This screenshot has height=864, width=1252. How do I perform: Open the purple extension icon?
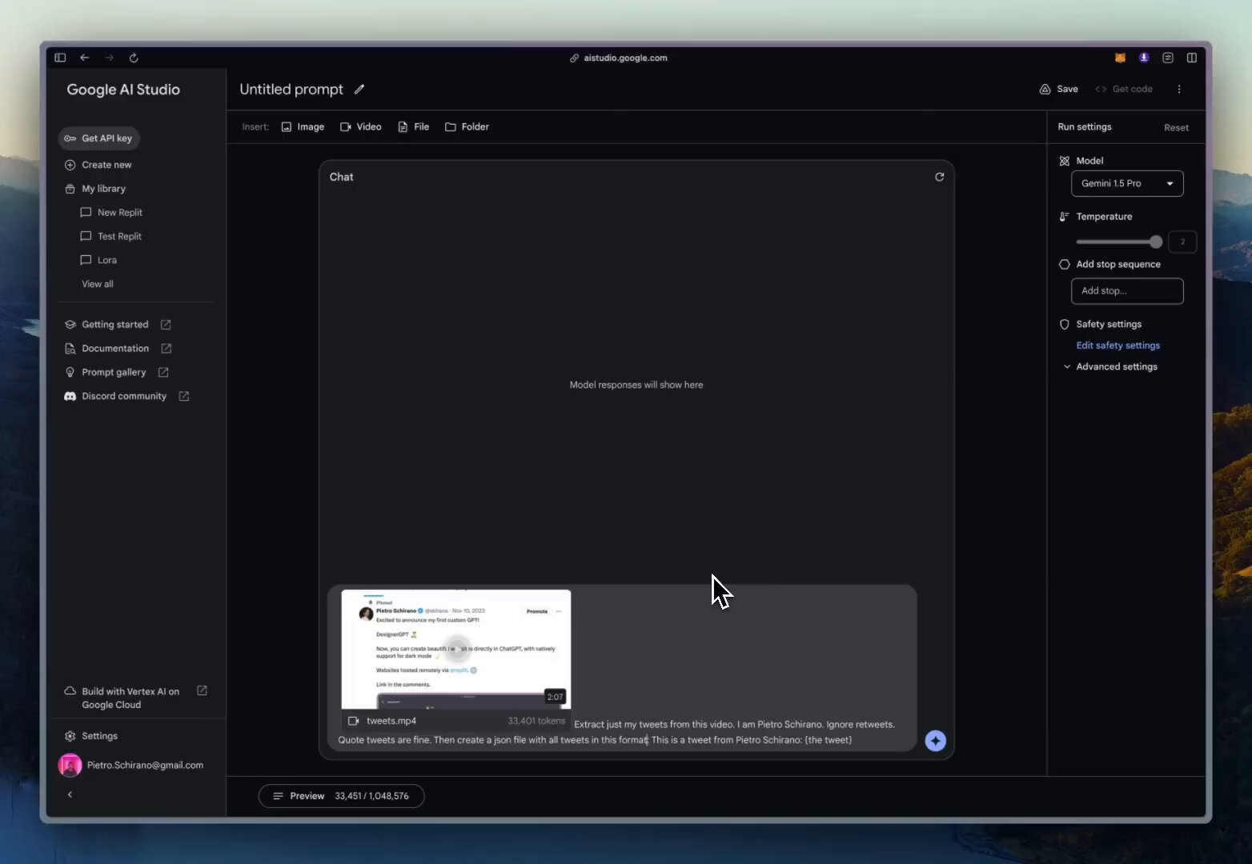tap(1144, 58)
